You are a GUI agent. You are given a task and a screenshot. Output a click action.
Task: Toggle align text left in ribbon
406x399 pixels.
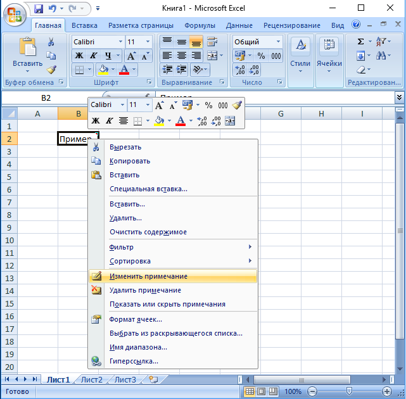(167, 55)
